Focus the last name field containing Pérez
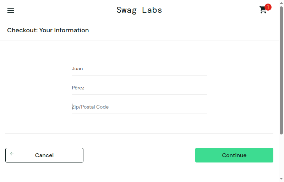Screen dimensions: 284x182 coord(139,88)
